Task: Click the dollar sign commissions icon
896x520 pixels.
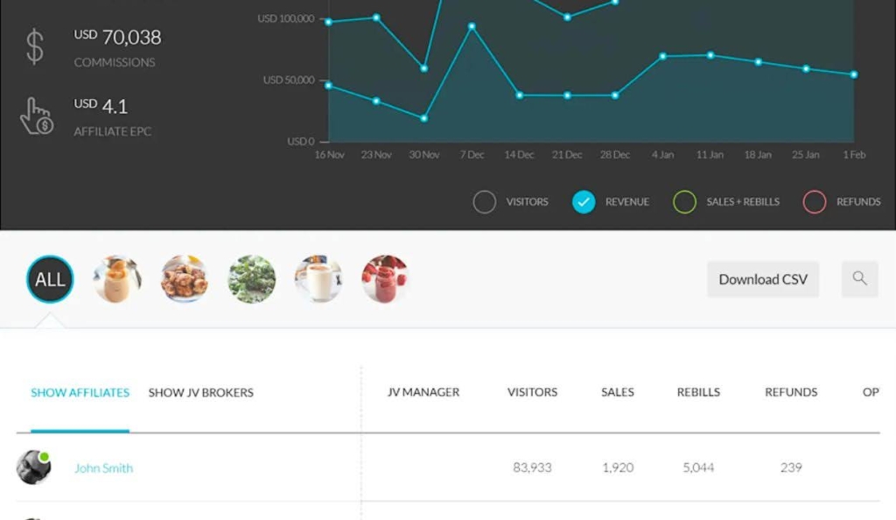Action: (x=34, y=47)
